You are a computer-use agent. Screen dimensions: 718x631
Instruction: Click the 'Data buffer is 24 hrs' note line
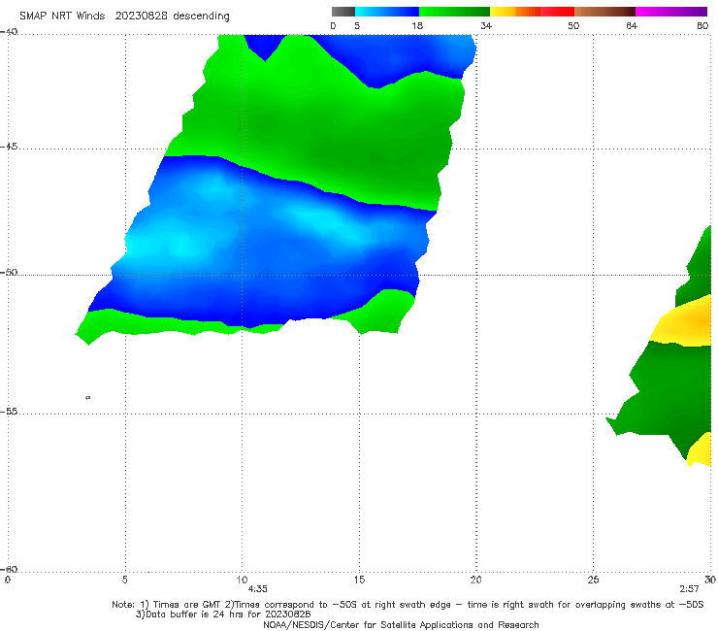click(x=223, y=614)
